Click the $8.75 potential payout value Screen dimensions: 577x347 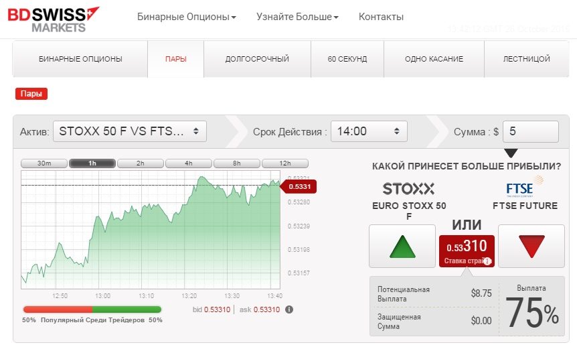[481, 293]
